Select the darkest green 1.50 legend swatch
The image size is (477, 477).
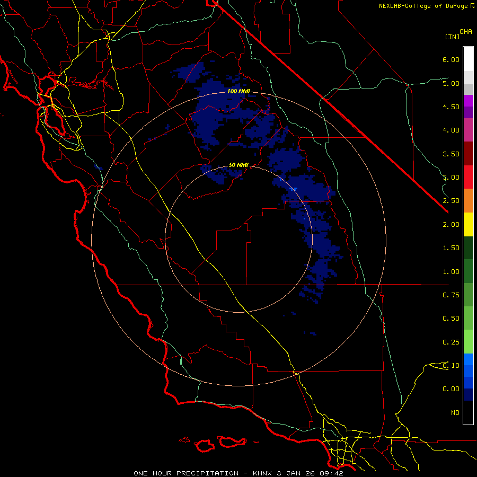[x=468, y=248]
